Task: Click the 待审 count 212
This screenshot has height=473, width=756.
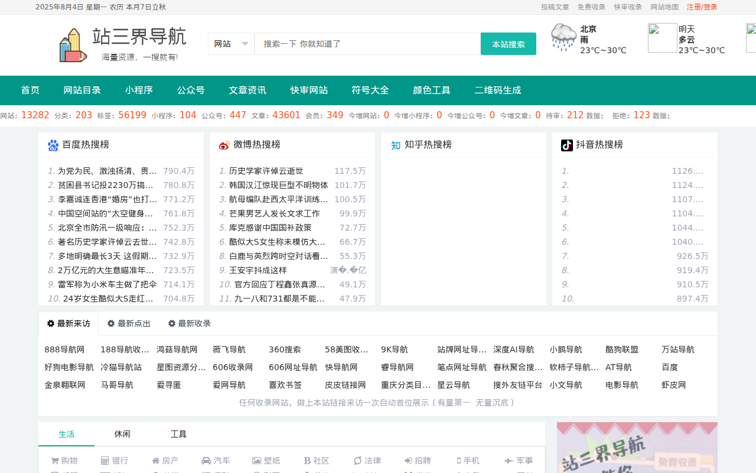Action: click(575, 115)
